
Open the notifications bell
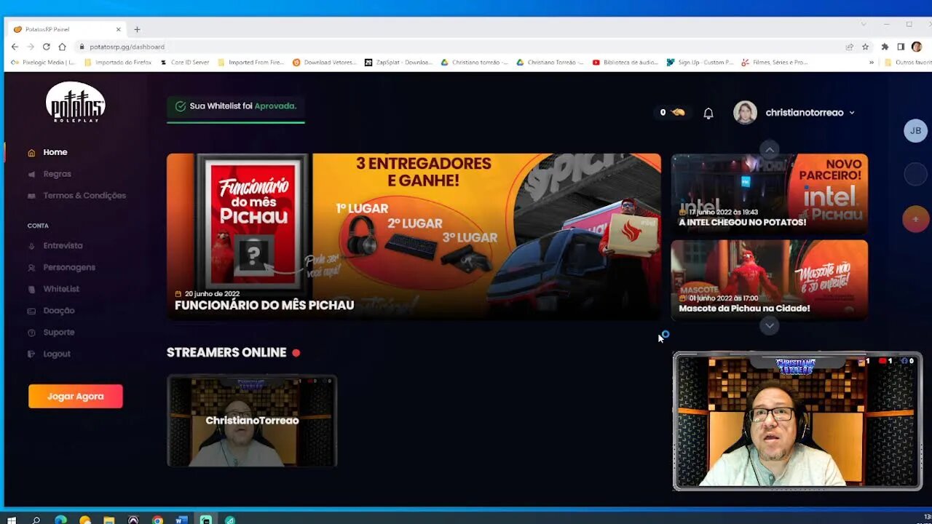click(708, 113)
